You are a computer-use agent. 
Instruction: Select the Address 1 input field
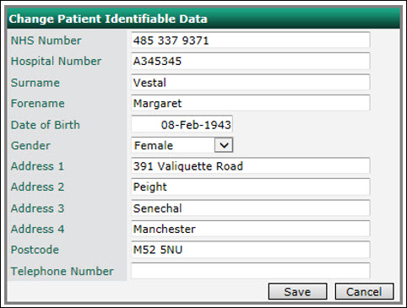pyautogui.click(x=251, y=166)
